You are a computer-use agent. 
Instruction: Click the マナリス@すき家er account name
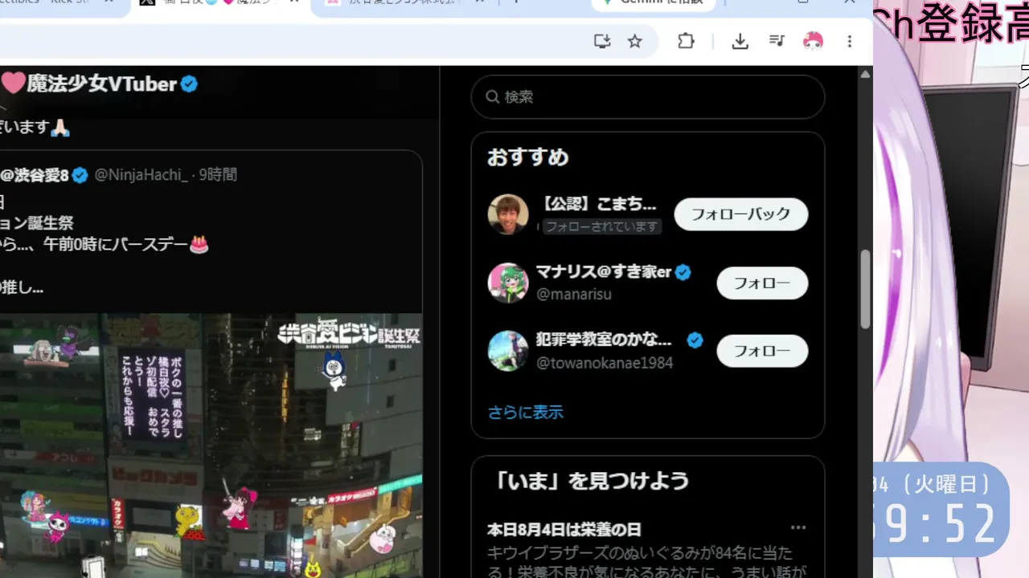tap(604, 273)
